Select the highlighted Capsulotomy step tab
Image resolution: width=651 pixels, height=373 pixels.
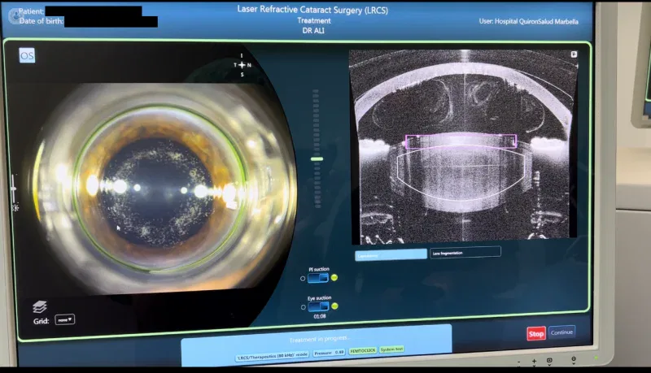pyautogui.click(x=391, y=255)
